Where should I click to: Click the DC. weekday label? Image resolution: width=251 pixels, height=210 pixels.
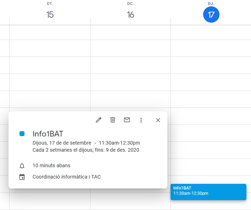click(x=130, y=4)
